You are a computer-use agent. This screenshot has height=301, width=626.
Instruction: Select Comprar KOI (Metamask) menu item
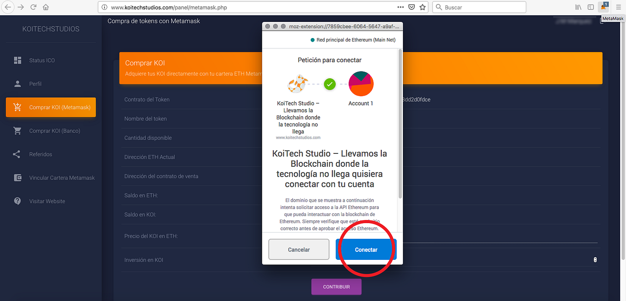point(51,107)
